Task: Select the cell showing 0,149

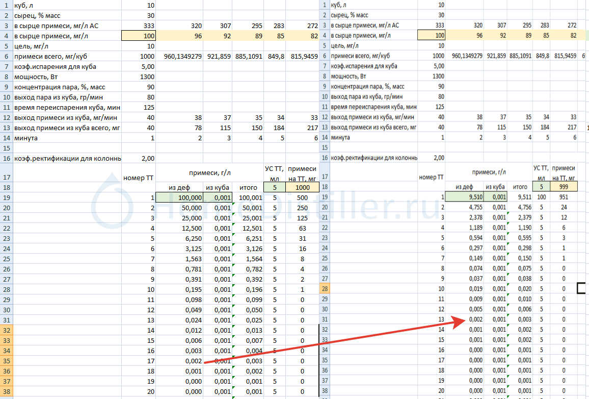Action: (x=464, y=258)
